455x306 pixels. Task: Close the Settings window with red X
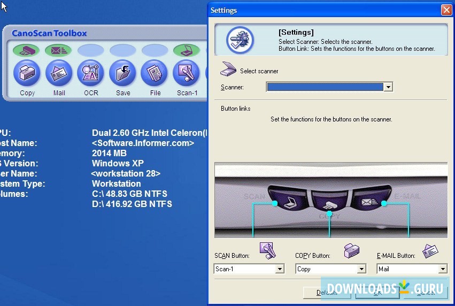coord(446,10)
